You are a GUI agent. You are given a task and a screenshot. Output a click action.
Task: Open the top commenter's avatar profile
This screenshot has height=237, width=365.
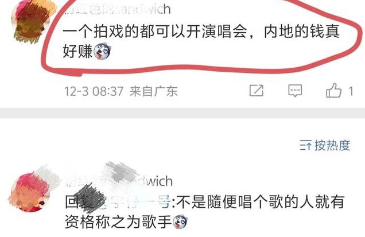(x=32, y=22)
